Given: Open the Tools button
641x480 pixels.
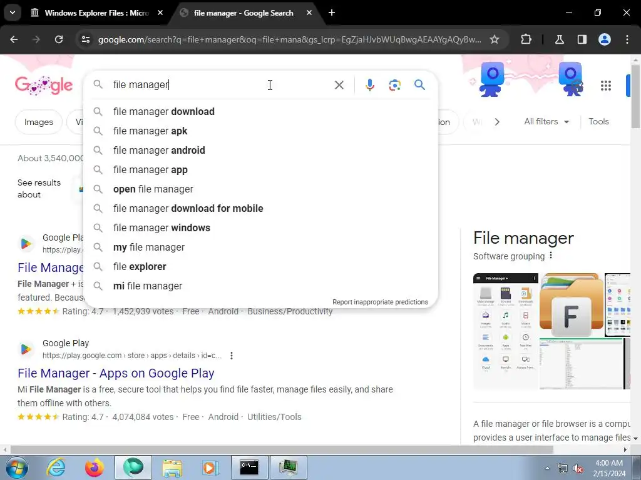Looking at the screenshot, I should [x=598, y=122].
